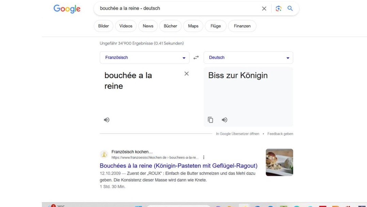This screenshot has width=367, height=207.
Task: Click the 'Feedback geben' link
Action: tap(280, 134)
